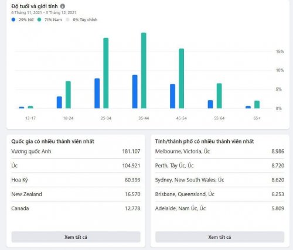Click the value 8.986
Viewport: 293px width, 250px height.
tap(278, 152)
